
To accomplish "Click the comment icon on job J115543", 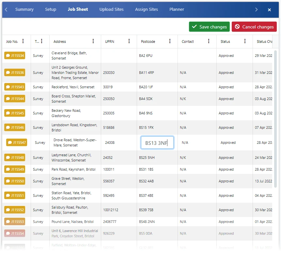I will 8,87.
